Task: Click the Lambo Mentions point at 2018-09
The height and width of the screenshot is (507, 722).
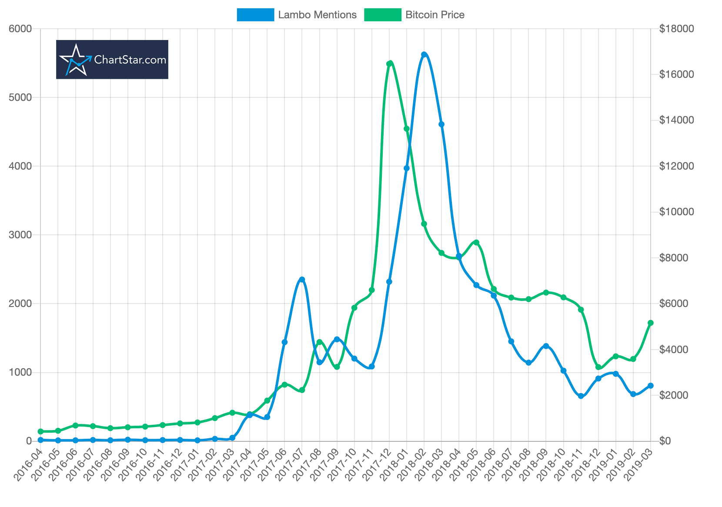Action: coord(546,346)
